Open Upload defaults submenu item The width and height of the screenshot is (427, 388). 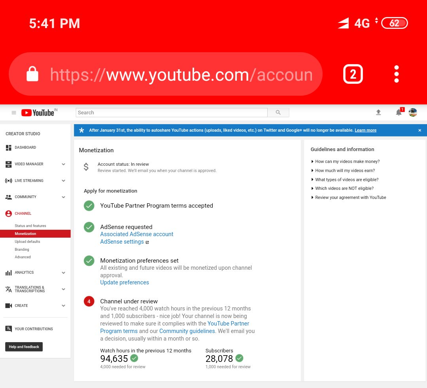[x=27, y=242]
